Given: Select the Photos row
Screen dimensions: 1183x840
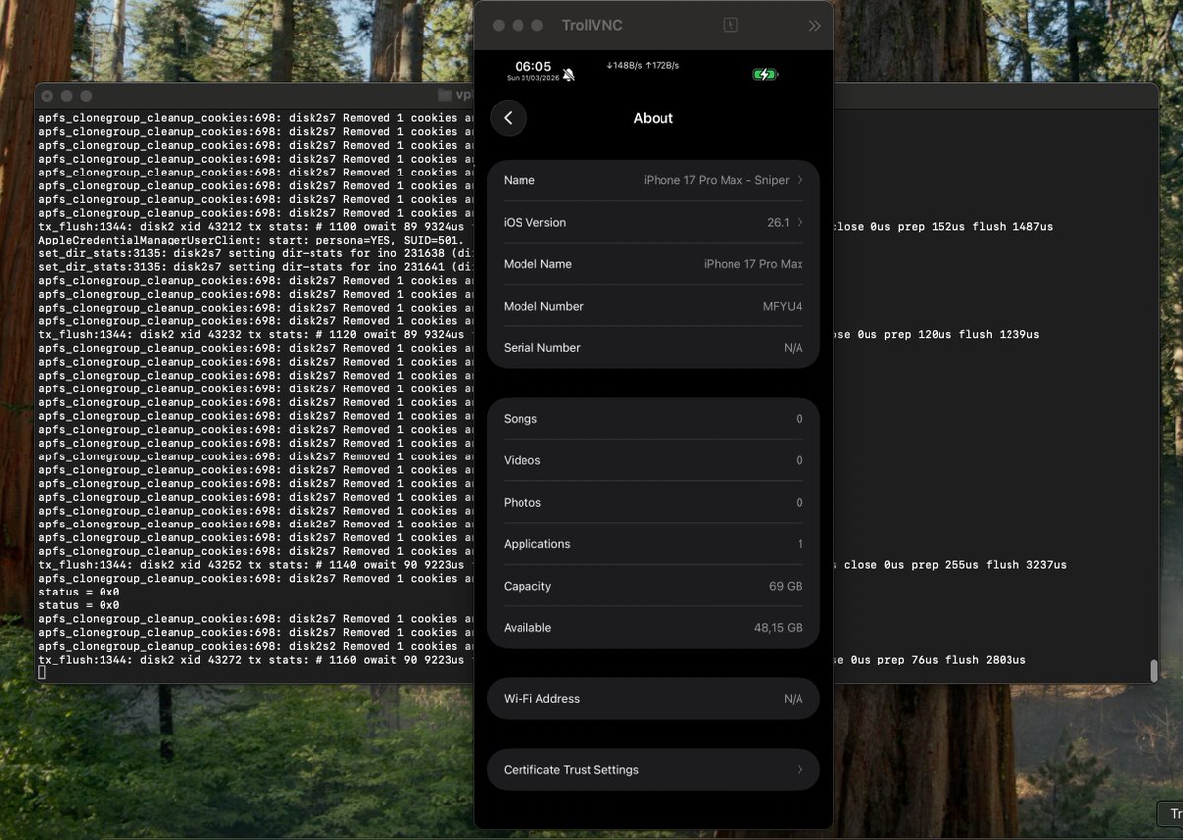Looking at the screenshot, I should pyautogui.click(x=653, y=503).
